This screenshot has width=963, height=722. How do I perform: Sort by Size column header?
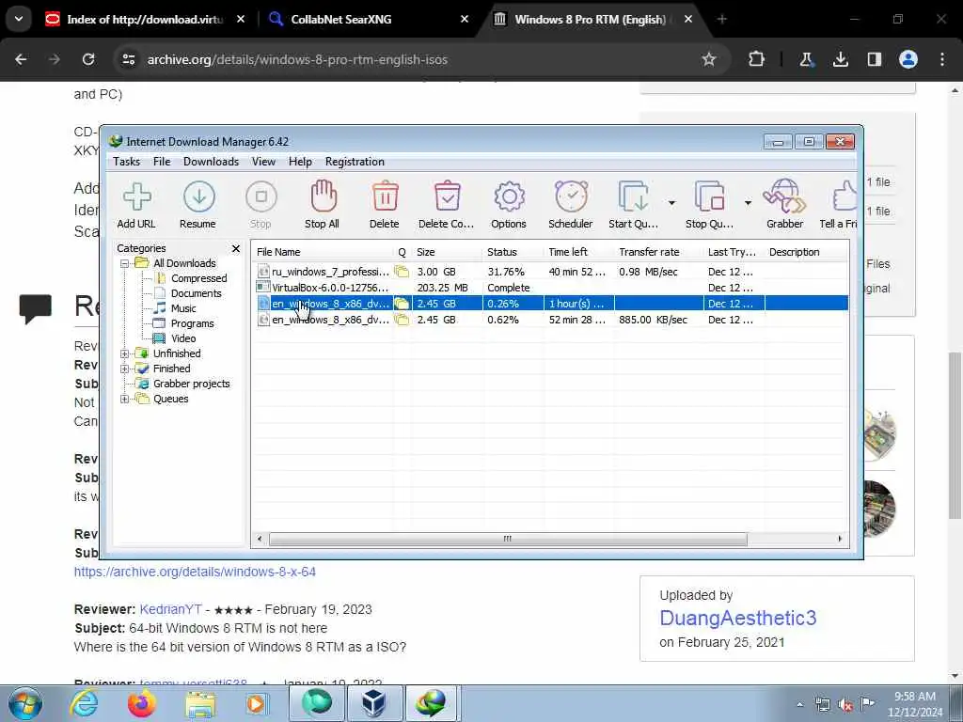(447, 252)
